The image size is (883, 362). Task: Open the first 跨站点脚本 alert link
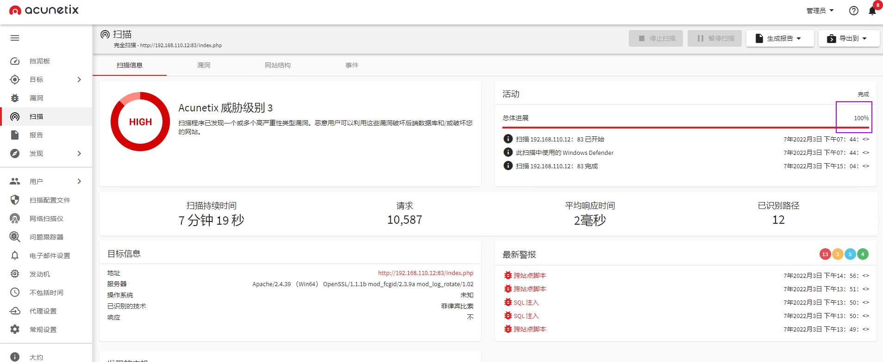point(530,276)
